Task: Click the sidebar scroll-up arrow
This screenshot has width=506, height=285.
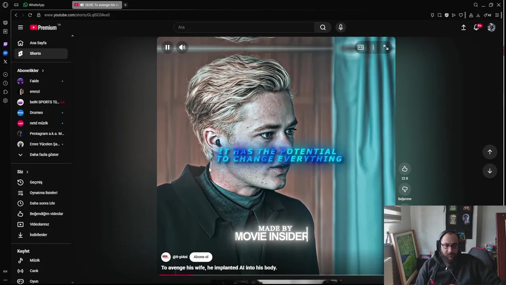Action: point(72,36)
